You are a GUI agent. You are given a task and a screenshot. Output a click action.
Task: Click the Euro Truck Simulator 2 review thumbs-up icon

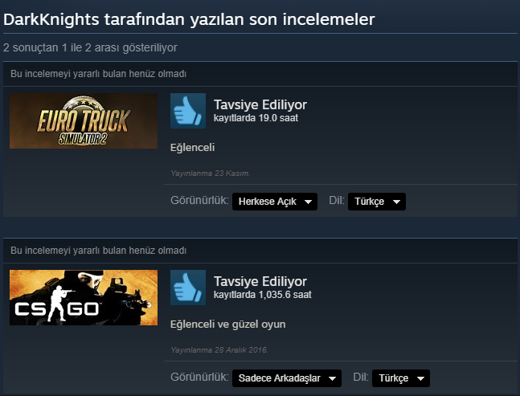(188, 111)
